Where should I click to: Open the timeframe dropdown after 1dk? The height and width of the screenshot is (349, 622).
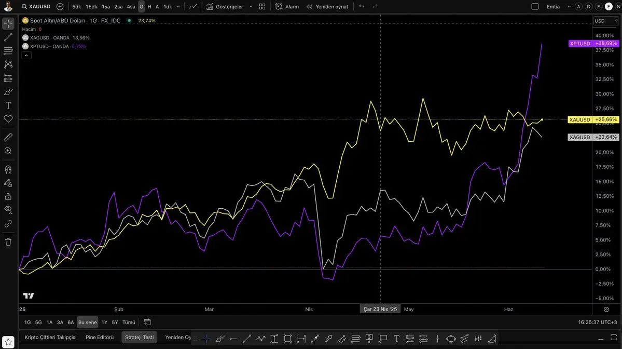[x=178, y=7]
